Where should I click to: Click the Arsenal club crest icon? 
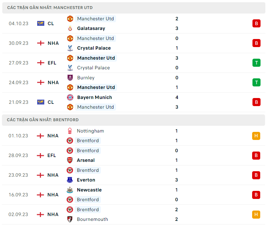pos(70,160)
